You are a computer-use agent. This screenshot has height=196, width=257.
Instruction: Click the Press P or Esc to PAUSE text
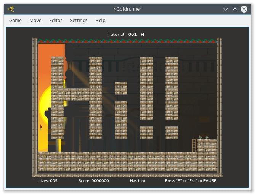click(x=190, y=181)
